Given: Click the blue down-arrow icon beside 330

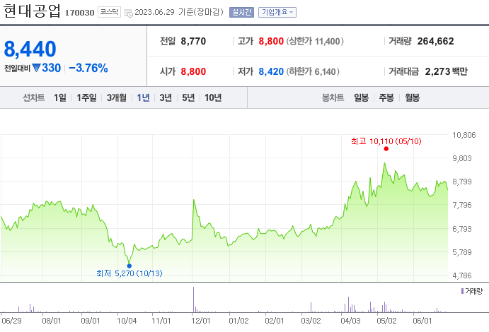Looking at the screenshot, I should point(36,68).
